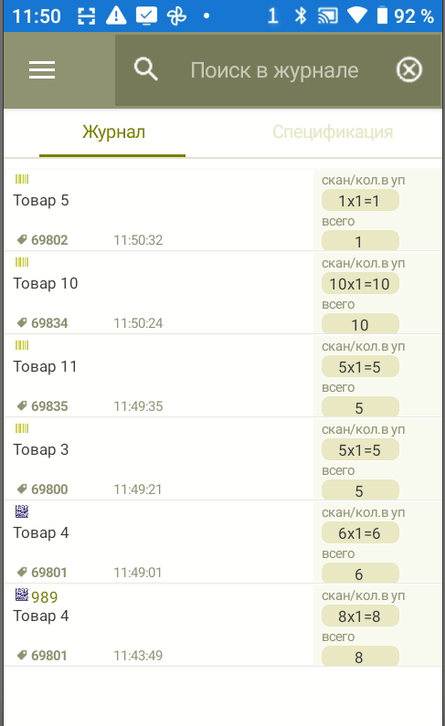Select the 10x1=10 quantity badge
The width and height of the screenshot is (445, 726).
(360, 284)
